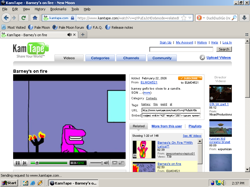Click the magnifier search icon in search bar

pyautogui.click(x=234, y=18)
